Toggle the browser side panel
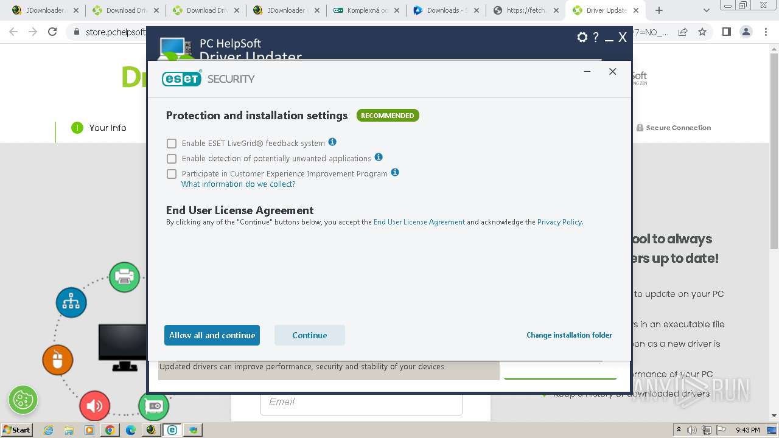The width and height of the screenshot is (779, 438). [x=726, y=32]
